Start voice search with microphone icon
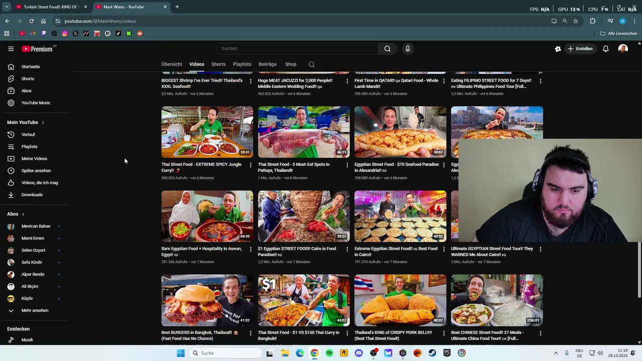 tap(407, 49)
